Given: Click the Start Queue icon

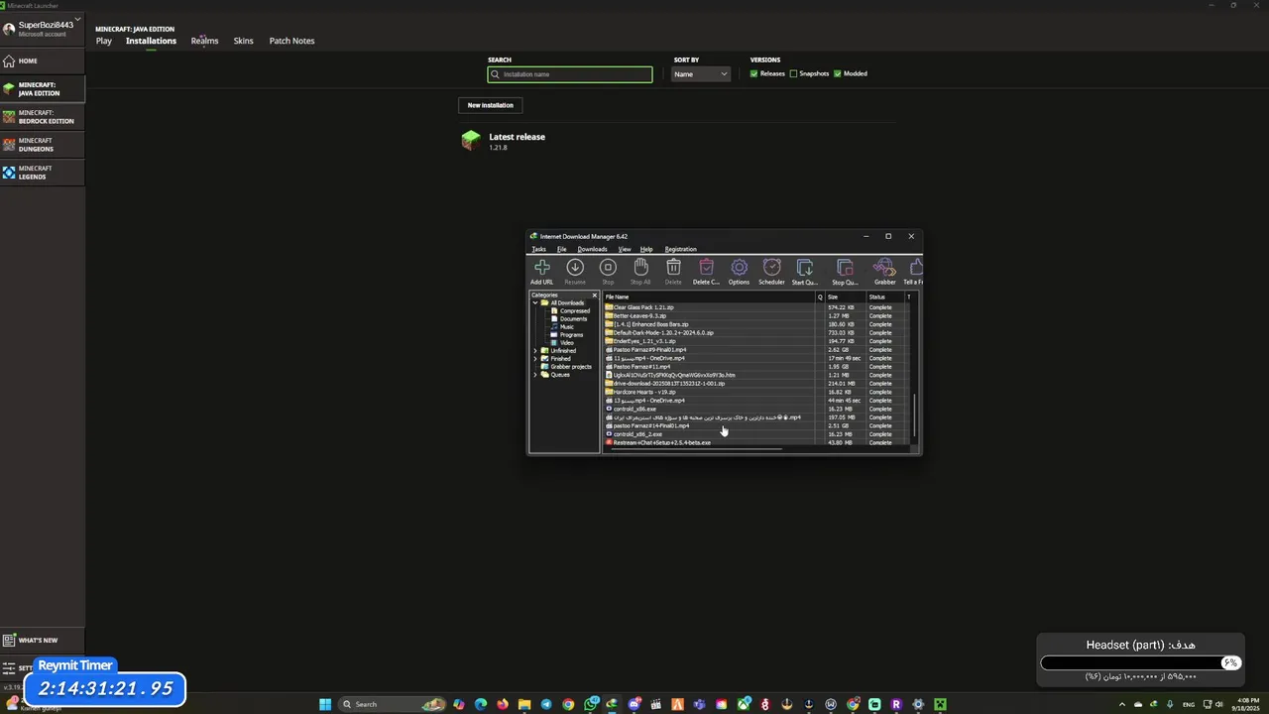Looking at the screenshot, I should [805, 272].
